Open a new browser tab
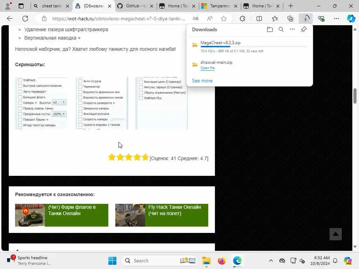This screenshot has width=359, height=269. point(291,6)
